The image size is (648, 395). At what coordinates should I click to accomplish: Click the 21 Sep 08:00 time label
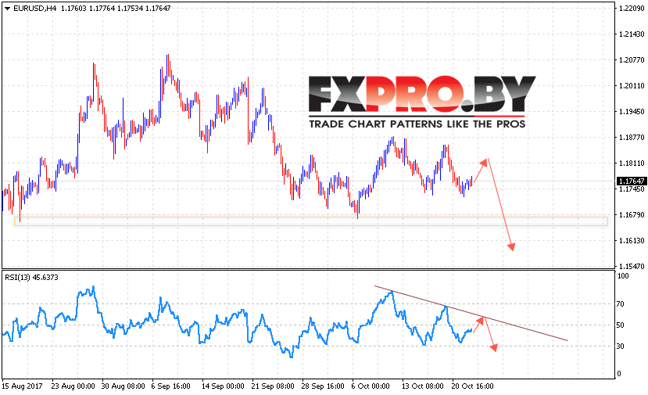pyautogui.click(x=273, y=386)
